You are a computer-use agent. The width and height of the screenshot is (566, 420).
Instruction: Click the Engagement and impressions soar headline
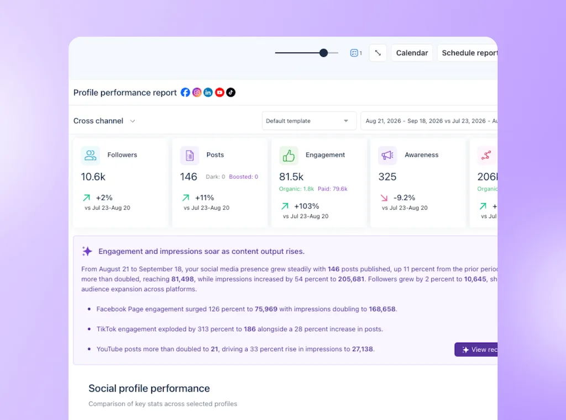pyautogui.click(x=201, y=251)
